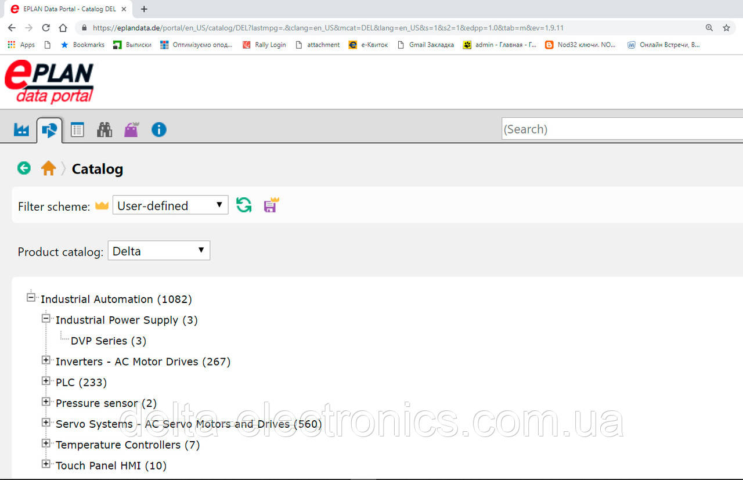Select Pressure sensor (2) item

tap(106, 403)
